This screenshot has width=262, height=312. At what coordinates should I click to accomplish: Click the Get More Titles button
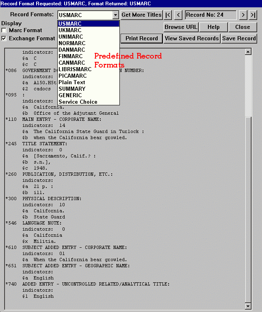coord(142,15)
